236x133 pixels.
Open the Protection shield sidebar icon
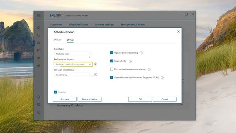(x=39, y=35)
